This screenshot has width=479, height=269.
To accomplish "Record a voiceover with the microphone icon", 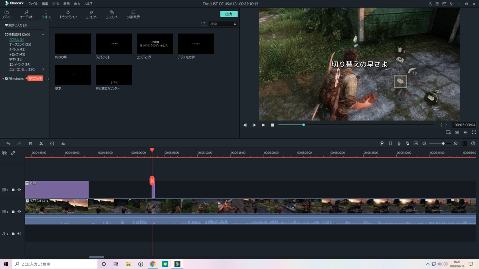I will [399, 143].
